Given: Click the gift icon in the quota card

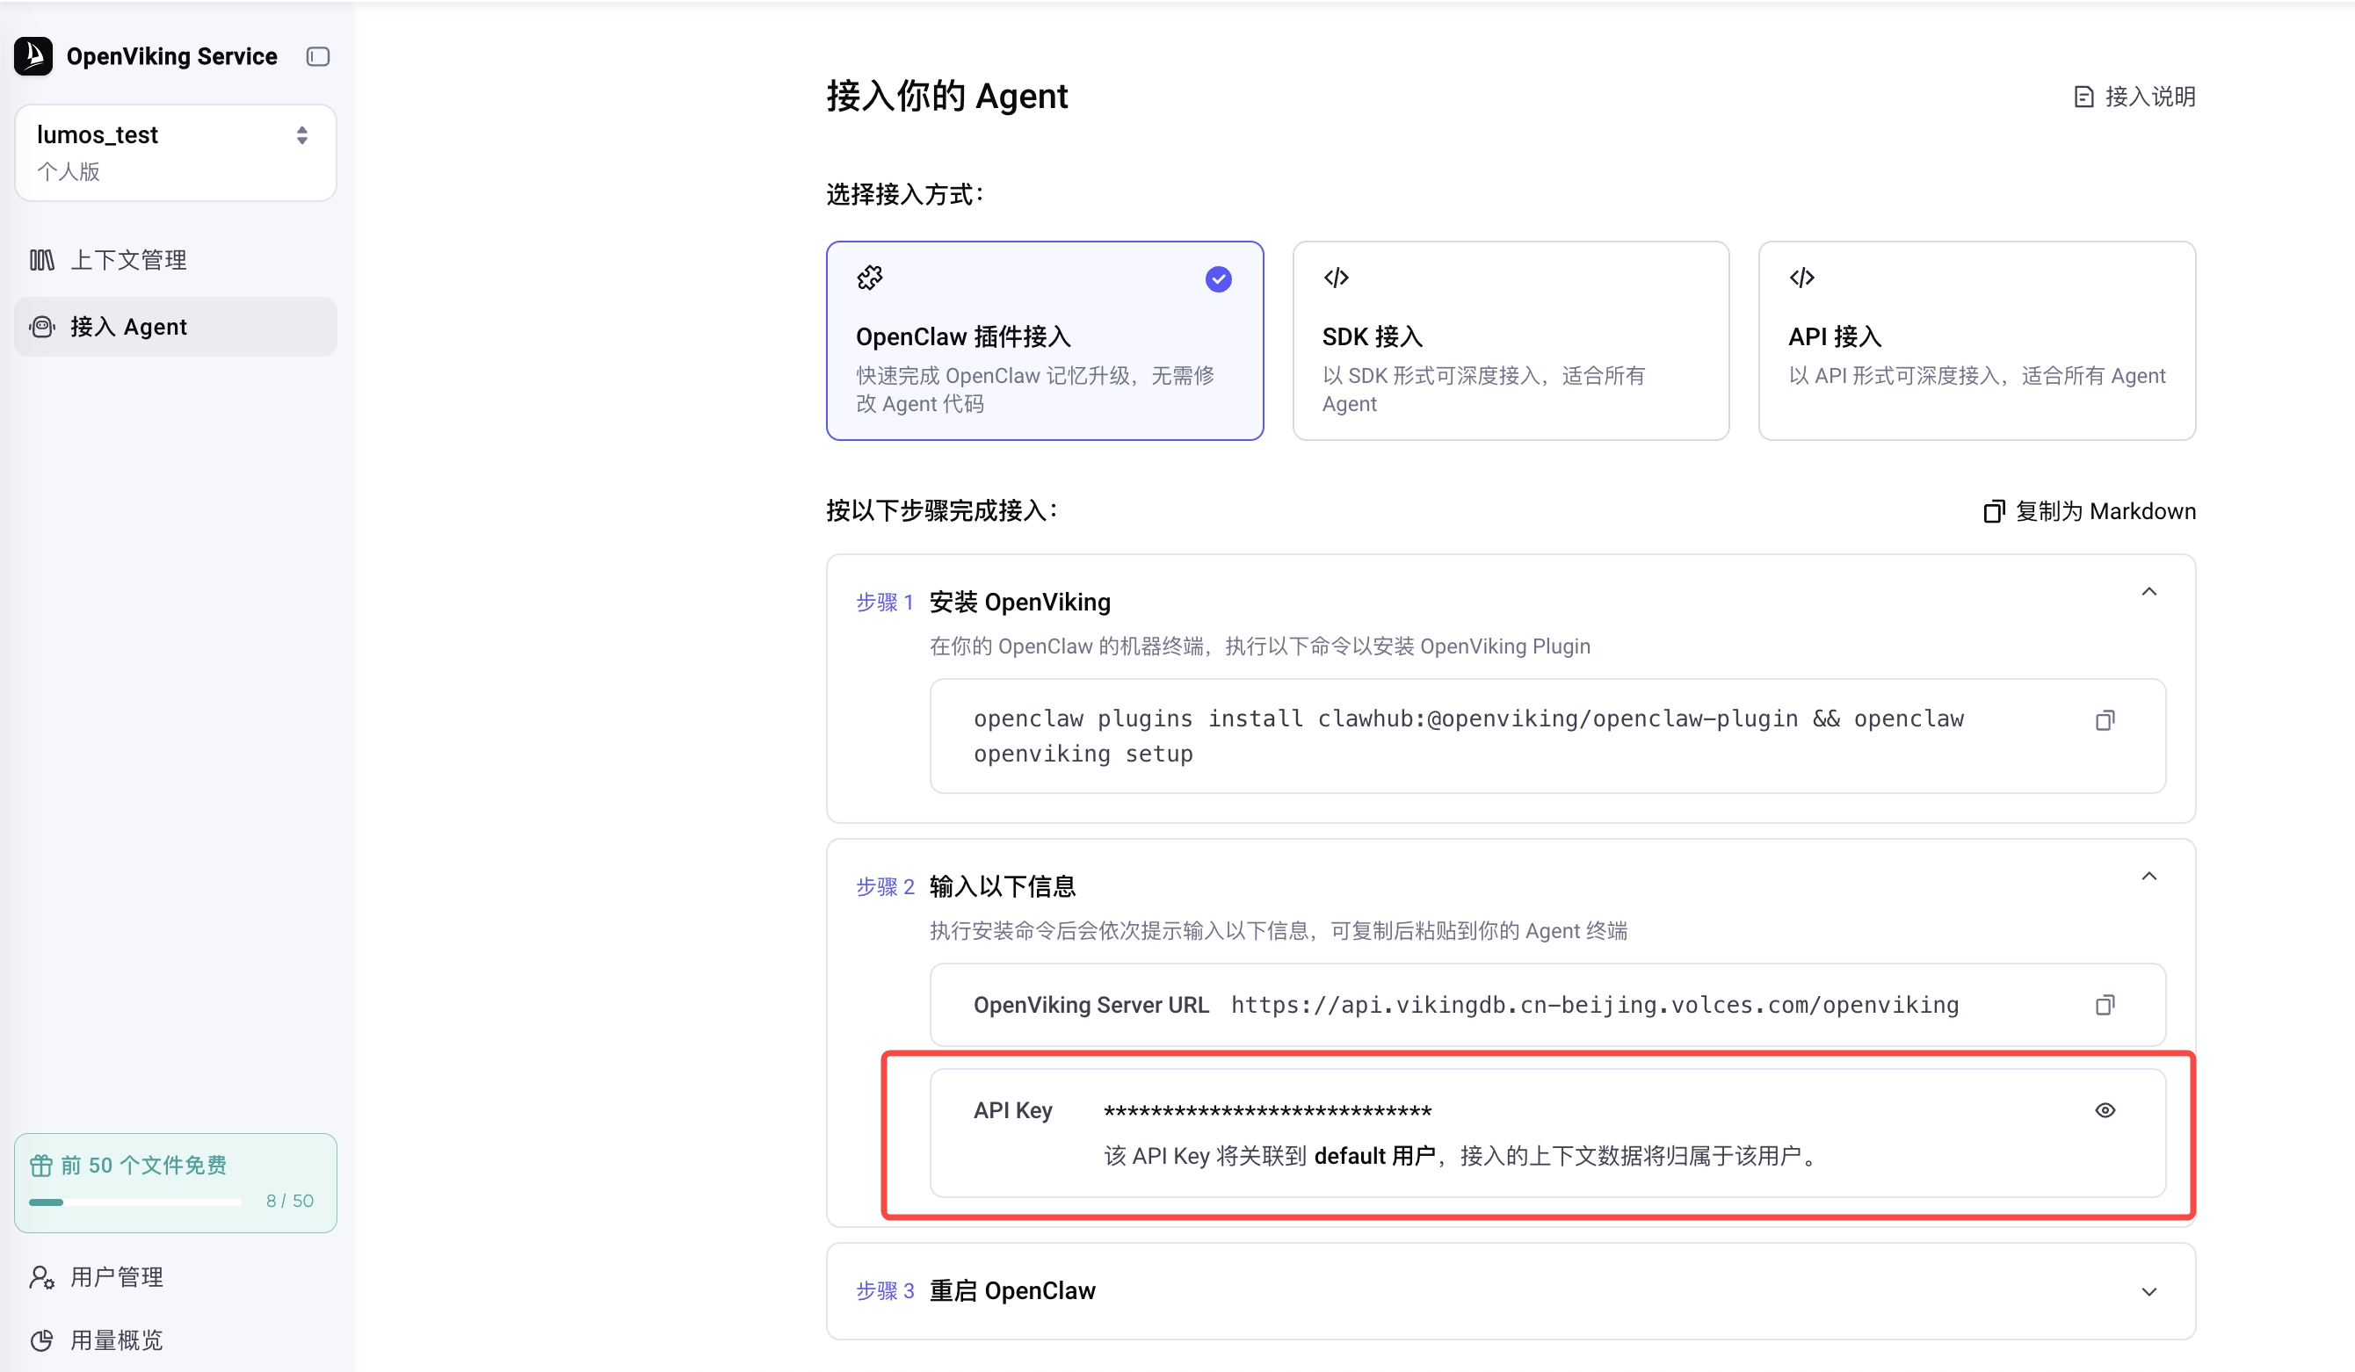Looking at the screenshot, I should point(41,1166).
